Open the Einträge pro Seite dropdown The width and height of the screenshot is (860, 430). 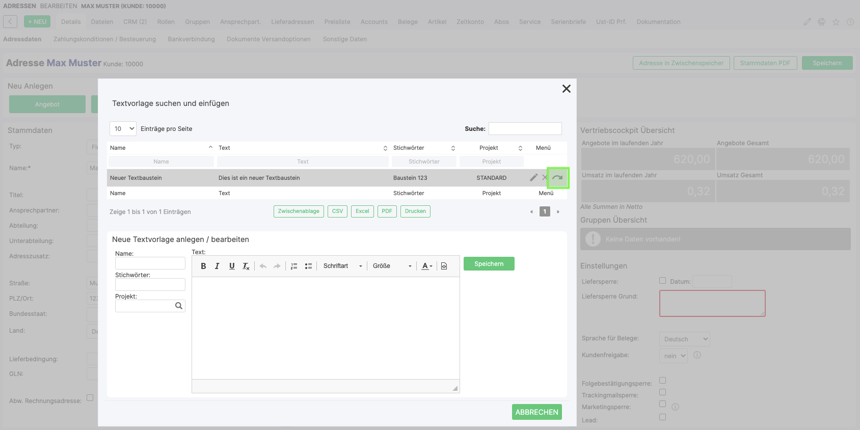pyautogui.click(x=123, y=129)
